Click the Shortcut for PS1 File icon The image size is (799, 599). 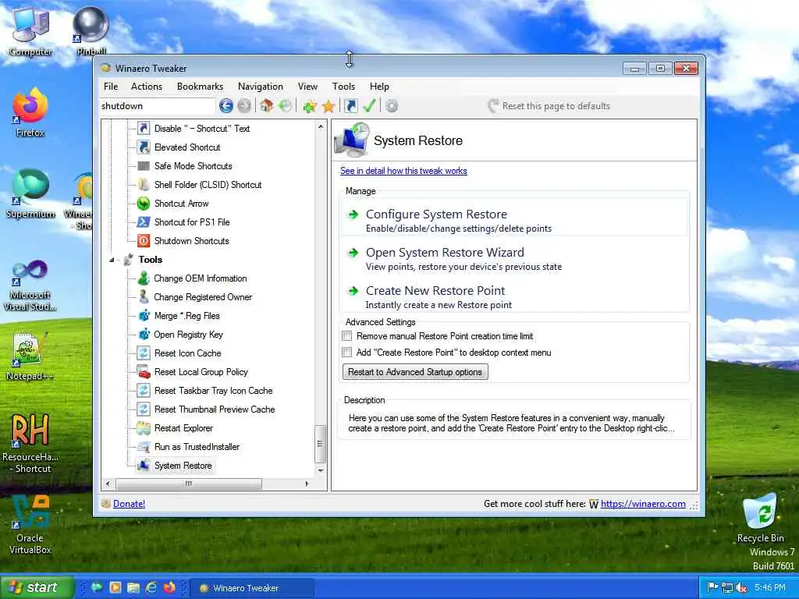(x=144, y=222)
